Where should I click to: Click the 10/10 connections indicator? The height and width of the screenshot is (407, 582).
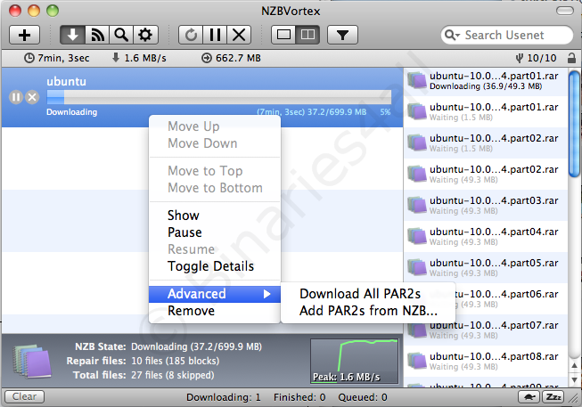coord(537,58)
